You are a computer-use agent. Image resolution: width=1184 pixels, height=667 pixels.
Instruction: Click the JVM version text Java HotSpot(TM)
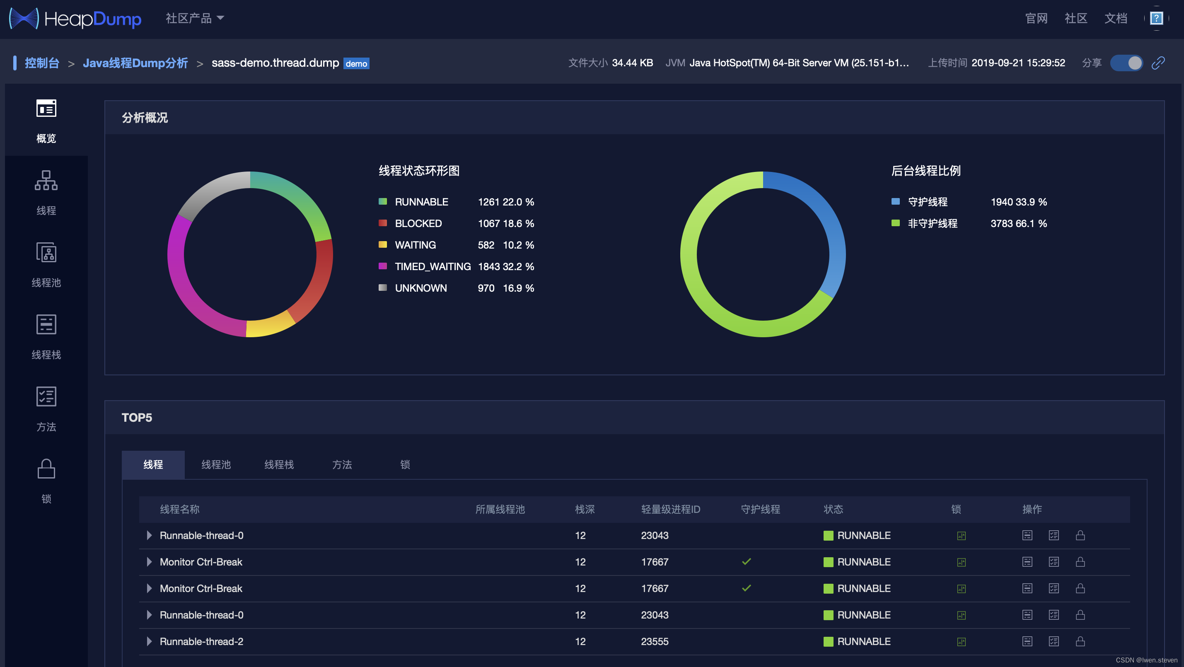point(799,63)
